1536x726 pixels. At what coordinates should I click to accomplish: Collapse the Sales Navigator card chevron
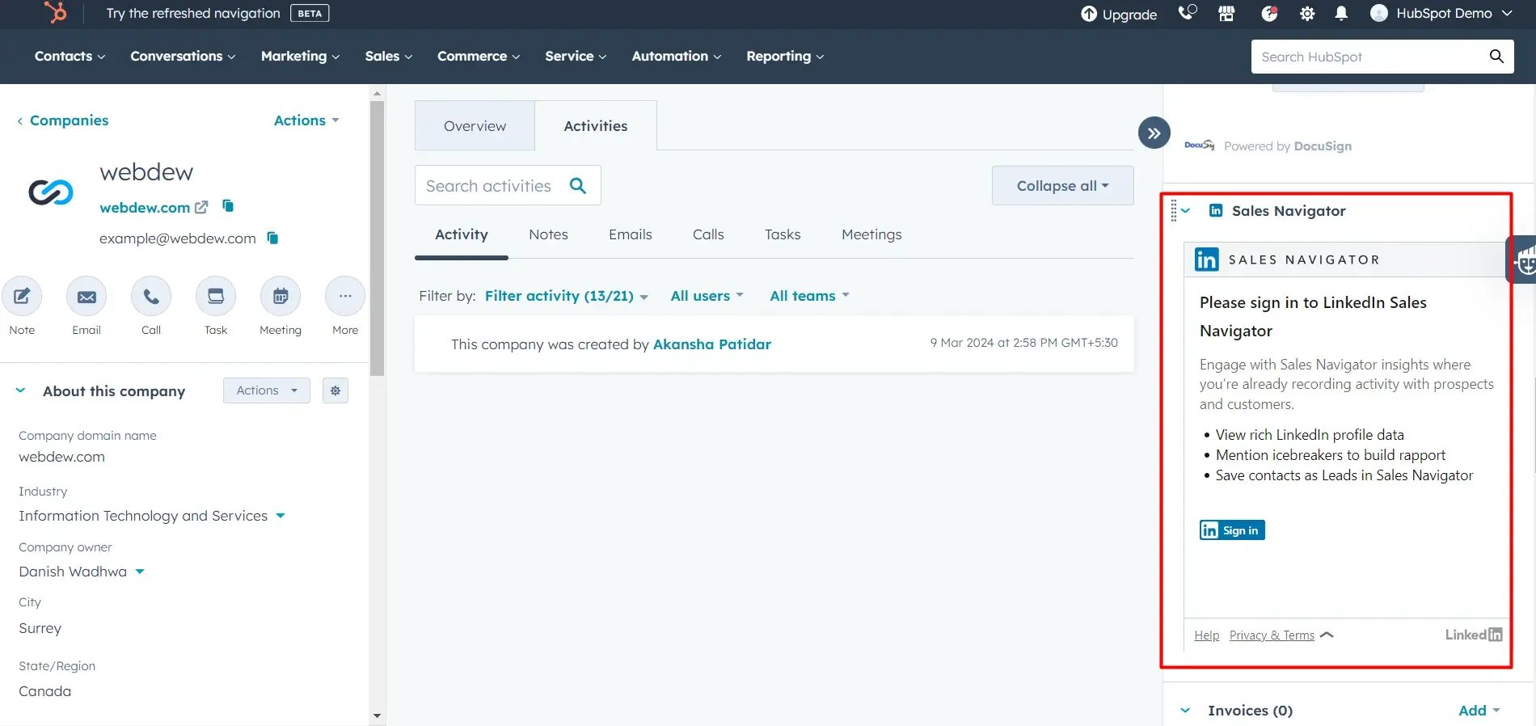(x=1186, y=210)
